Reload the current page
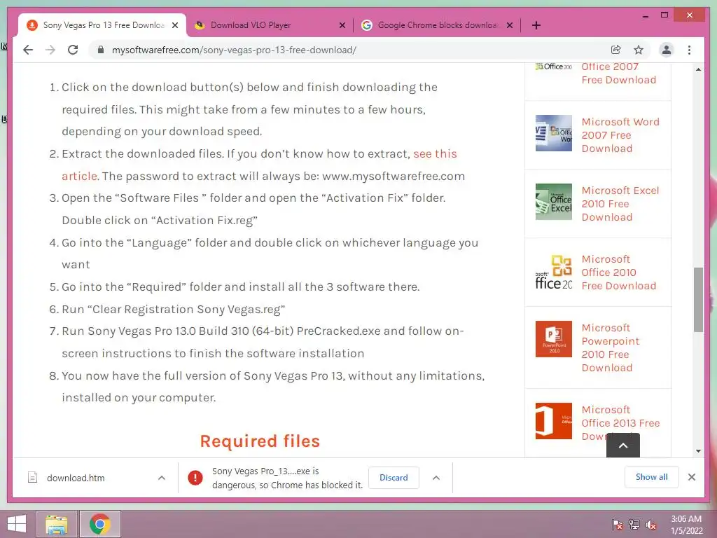This screenshot has width=717, height=538. coord(73,50)
